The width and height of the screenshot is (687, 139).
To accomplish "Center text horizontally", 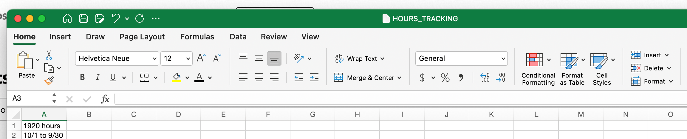I will click(259, 78).
